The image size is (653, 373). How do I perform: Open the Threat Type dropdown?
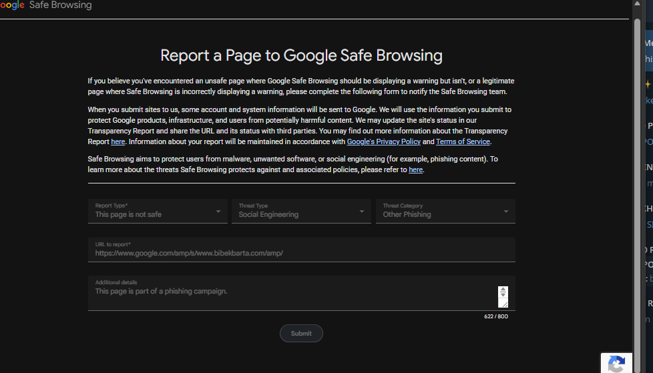click(301, 211)
